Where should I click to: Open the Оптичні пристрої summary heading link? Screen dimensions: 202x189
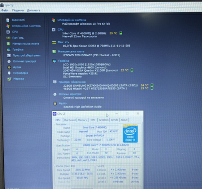pos(70,94)
